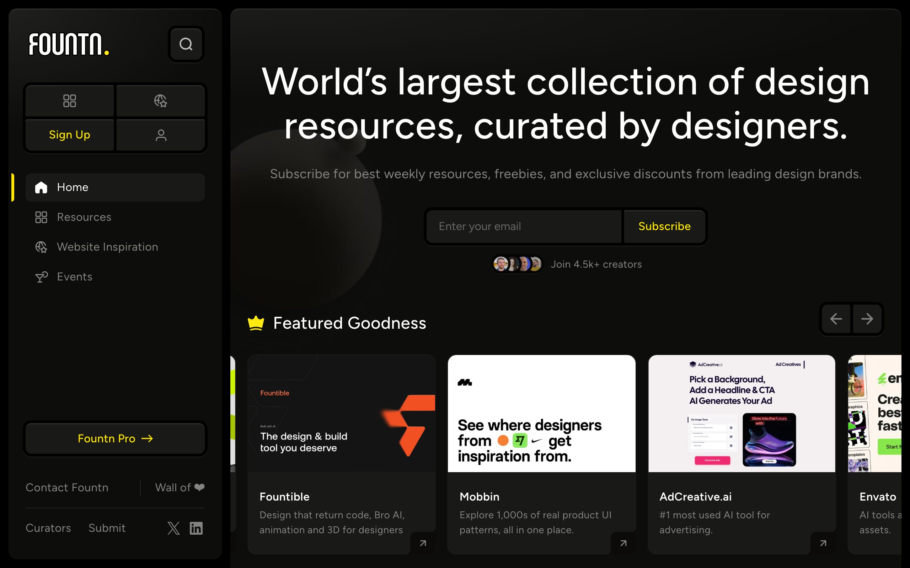Click the Fountible card external arrow icon
This screenshot has height=568, width=910.
[x=423, y=543]
